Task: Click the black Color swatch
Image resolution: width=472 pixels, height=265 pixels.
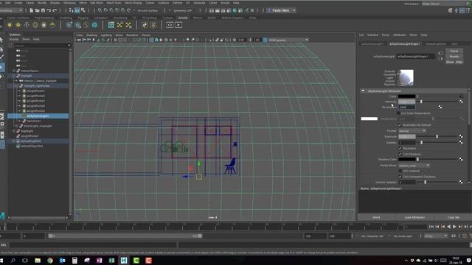Action: 406,96
